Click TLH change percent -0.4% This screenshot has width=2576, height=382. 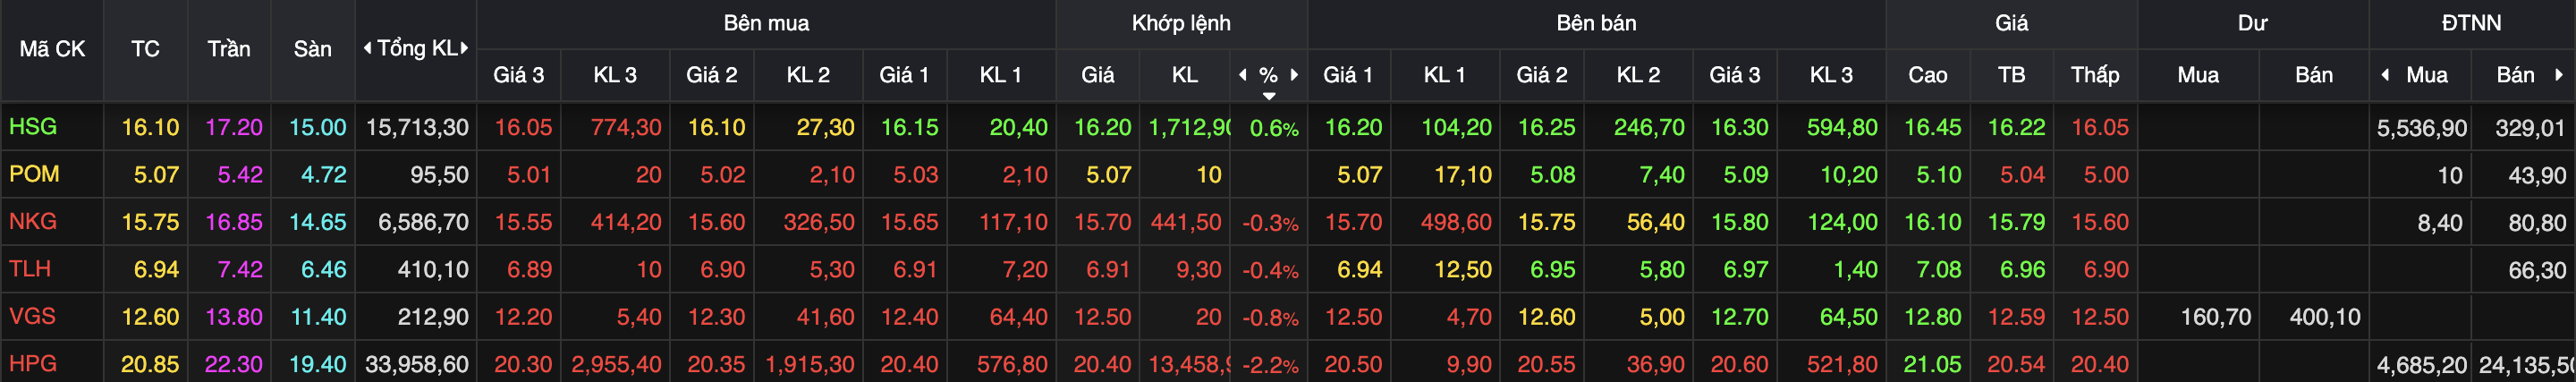coord(1270,271)
